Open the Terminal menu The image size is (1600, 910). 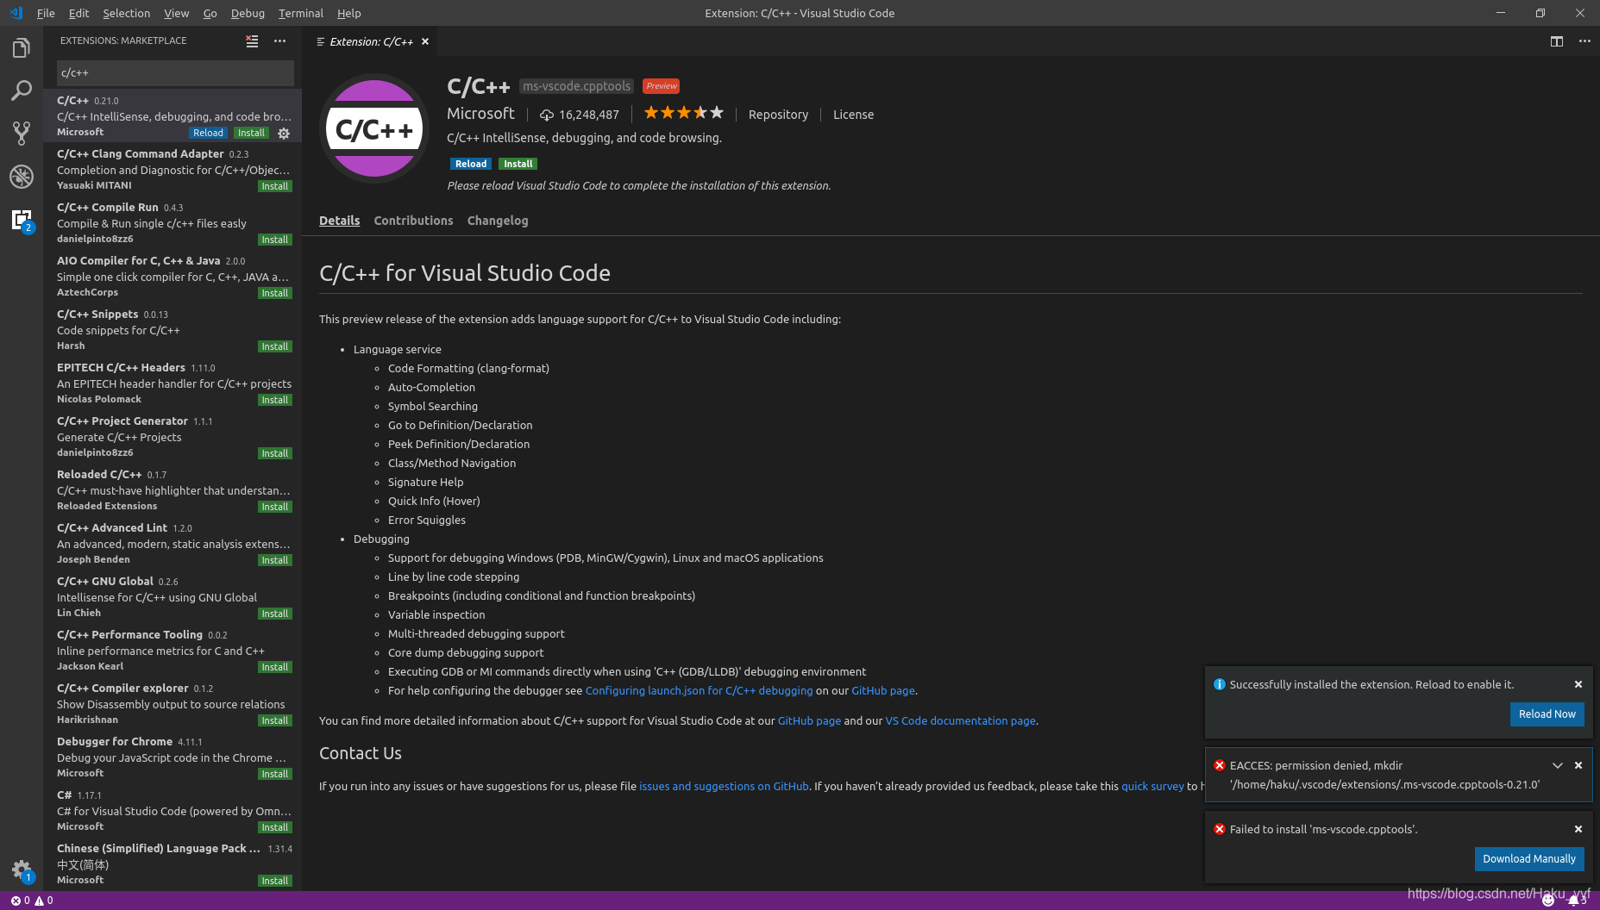tap(300, 13)
